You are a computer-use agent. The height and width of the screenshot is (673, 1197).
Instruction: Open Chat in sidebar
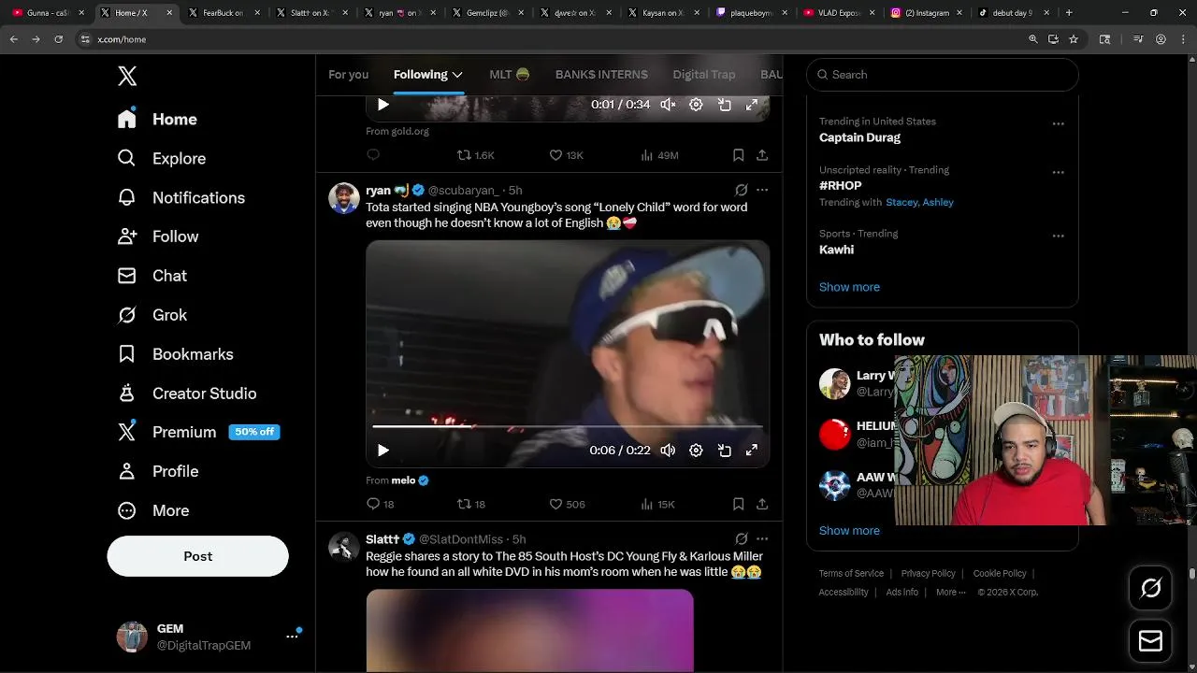151,277
